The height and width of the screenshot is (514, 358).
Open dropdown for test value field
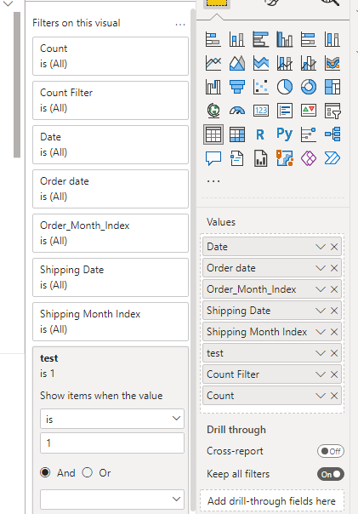pos(320,353)
